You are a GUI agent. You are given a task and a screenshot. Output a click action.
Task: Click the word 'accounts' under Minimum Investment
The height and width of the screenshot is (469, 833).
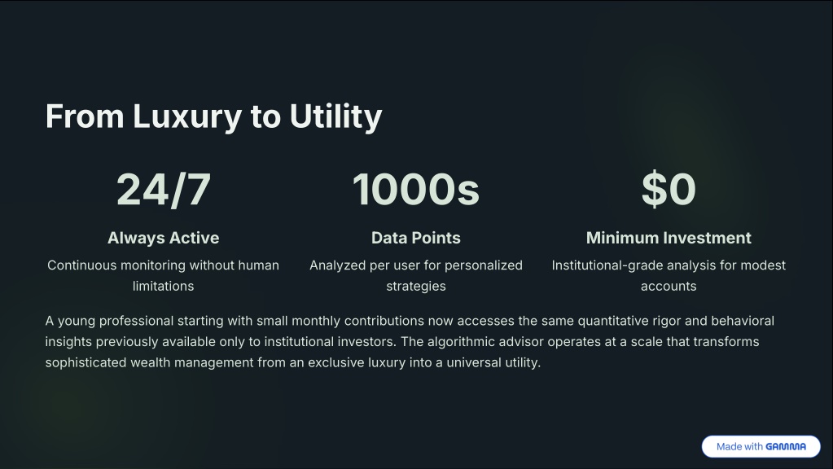(669, 287)
